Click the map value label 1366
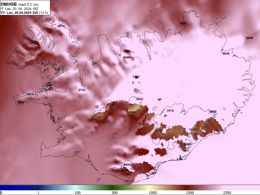Image resolution: width=260 pixels, height=195 pixels. pos(125,170)
